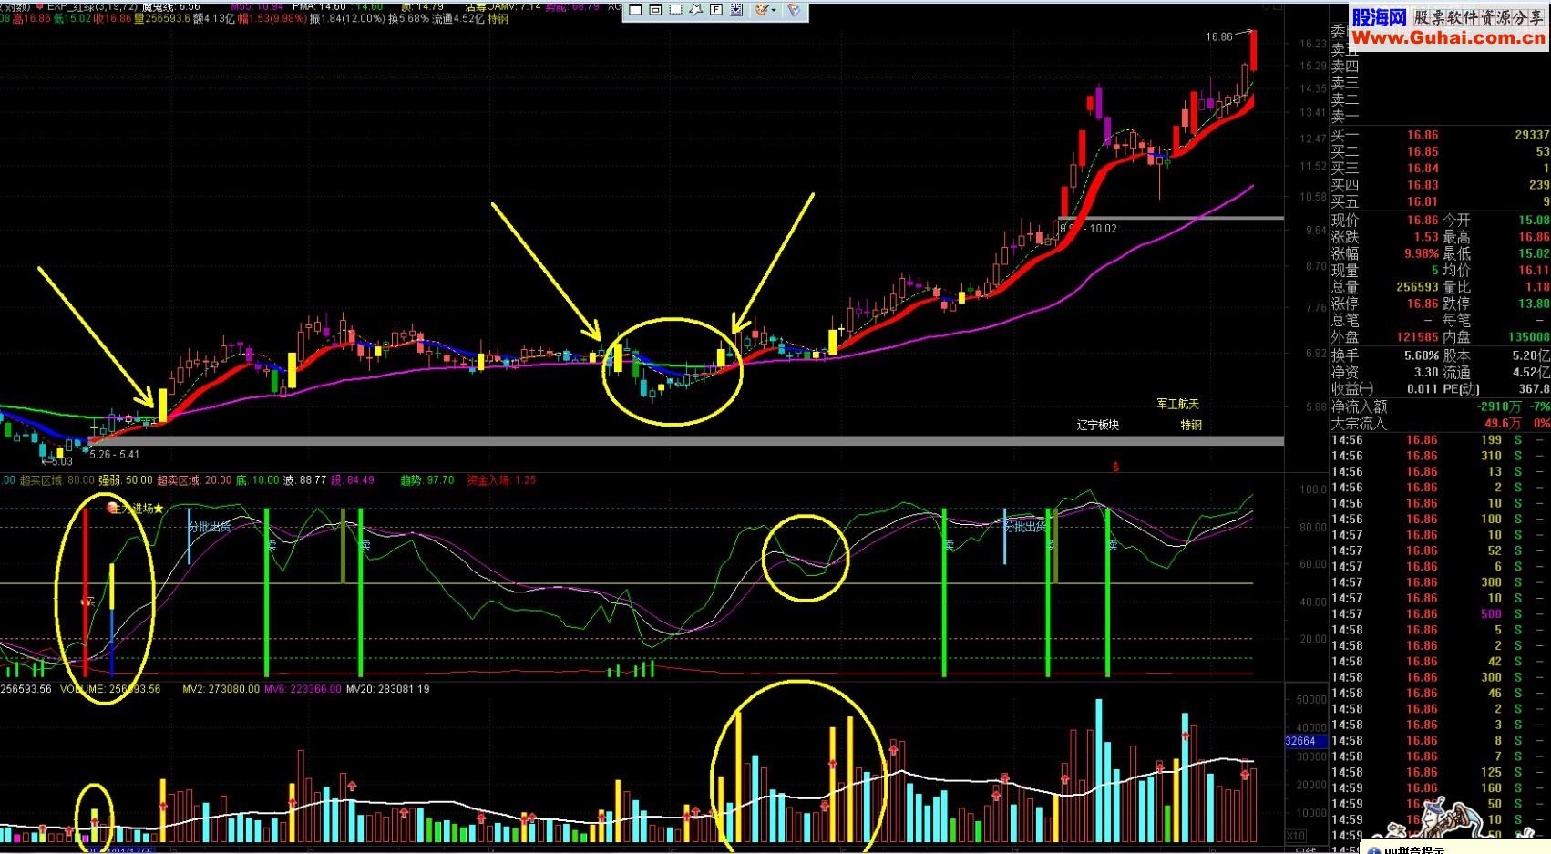Click the 趋势: 97.70 indicator label
Viewport: 1551px width, 854px height.
tap(427, 480)
